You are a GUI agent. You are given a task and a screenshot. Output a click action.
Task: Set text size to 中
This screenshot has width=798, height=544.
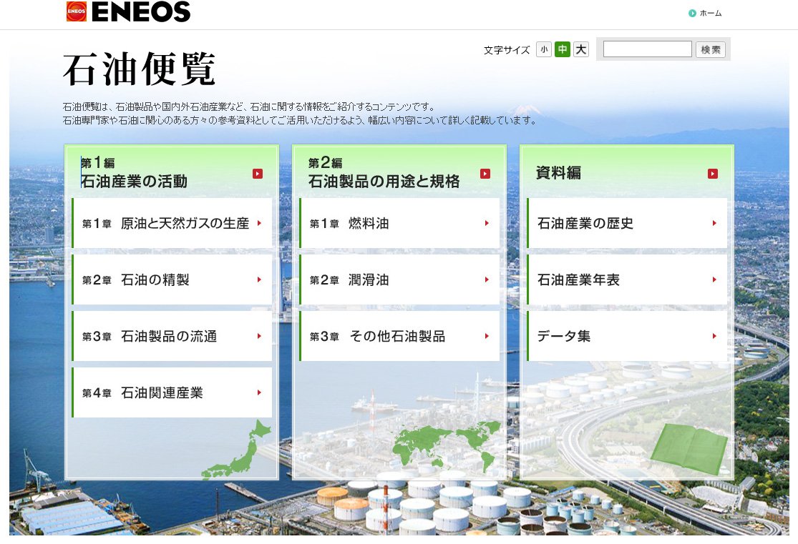[x=563, y=49]
